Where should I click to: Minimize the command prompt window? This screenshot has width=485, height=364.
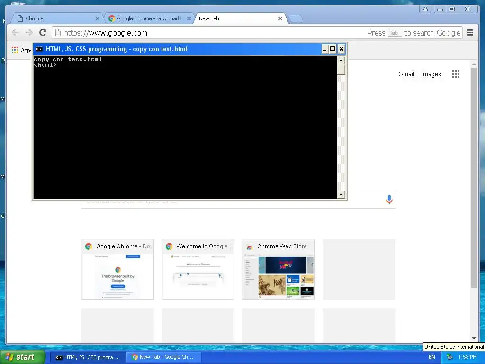[x=325, y=49]
